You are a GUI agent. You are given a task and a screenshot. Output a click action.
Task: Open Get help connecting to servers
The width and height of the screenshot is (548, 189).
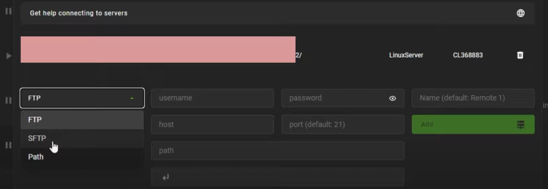[79, 13]
